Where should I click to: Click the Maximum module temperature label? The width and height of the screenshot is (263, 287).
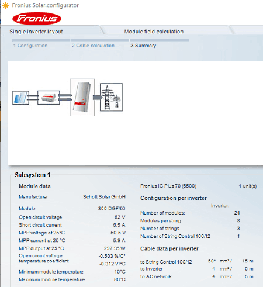pyautogui.click(x=52, y=279)
